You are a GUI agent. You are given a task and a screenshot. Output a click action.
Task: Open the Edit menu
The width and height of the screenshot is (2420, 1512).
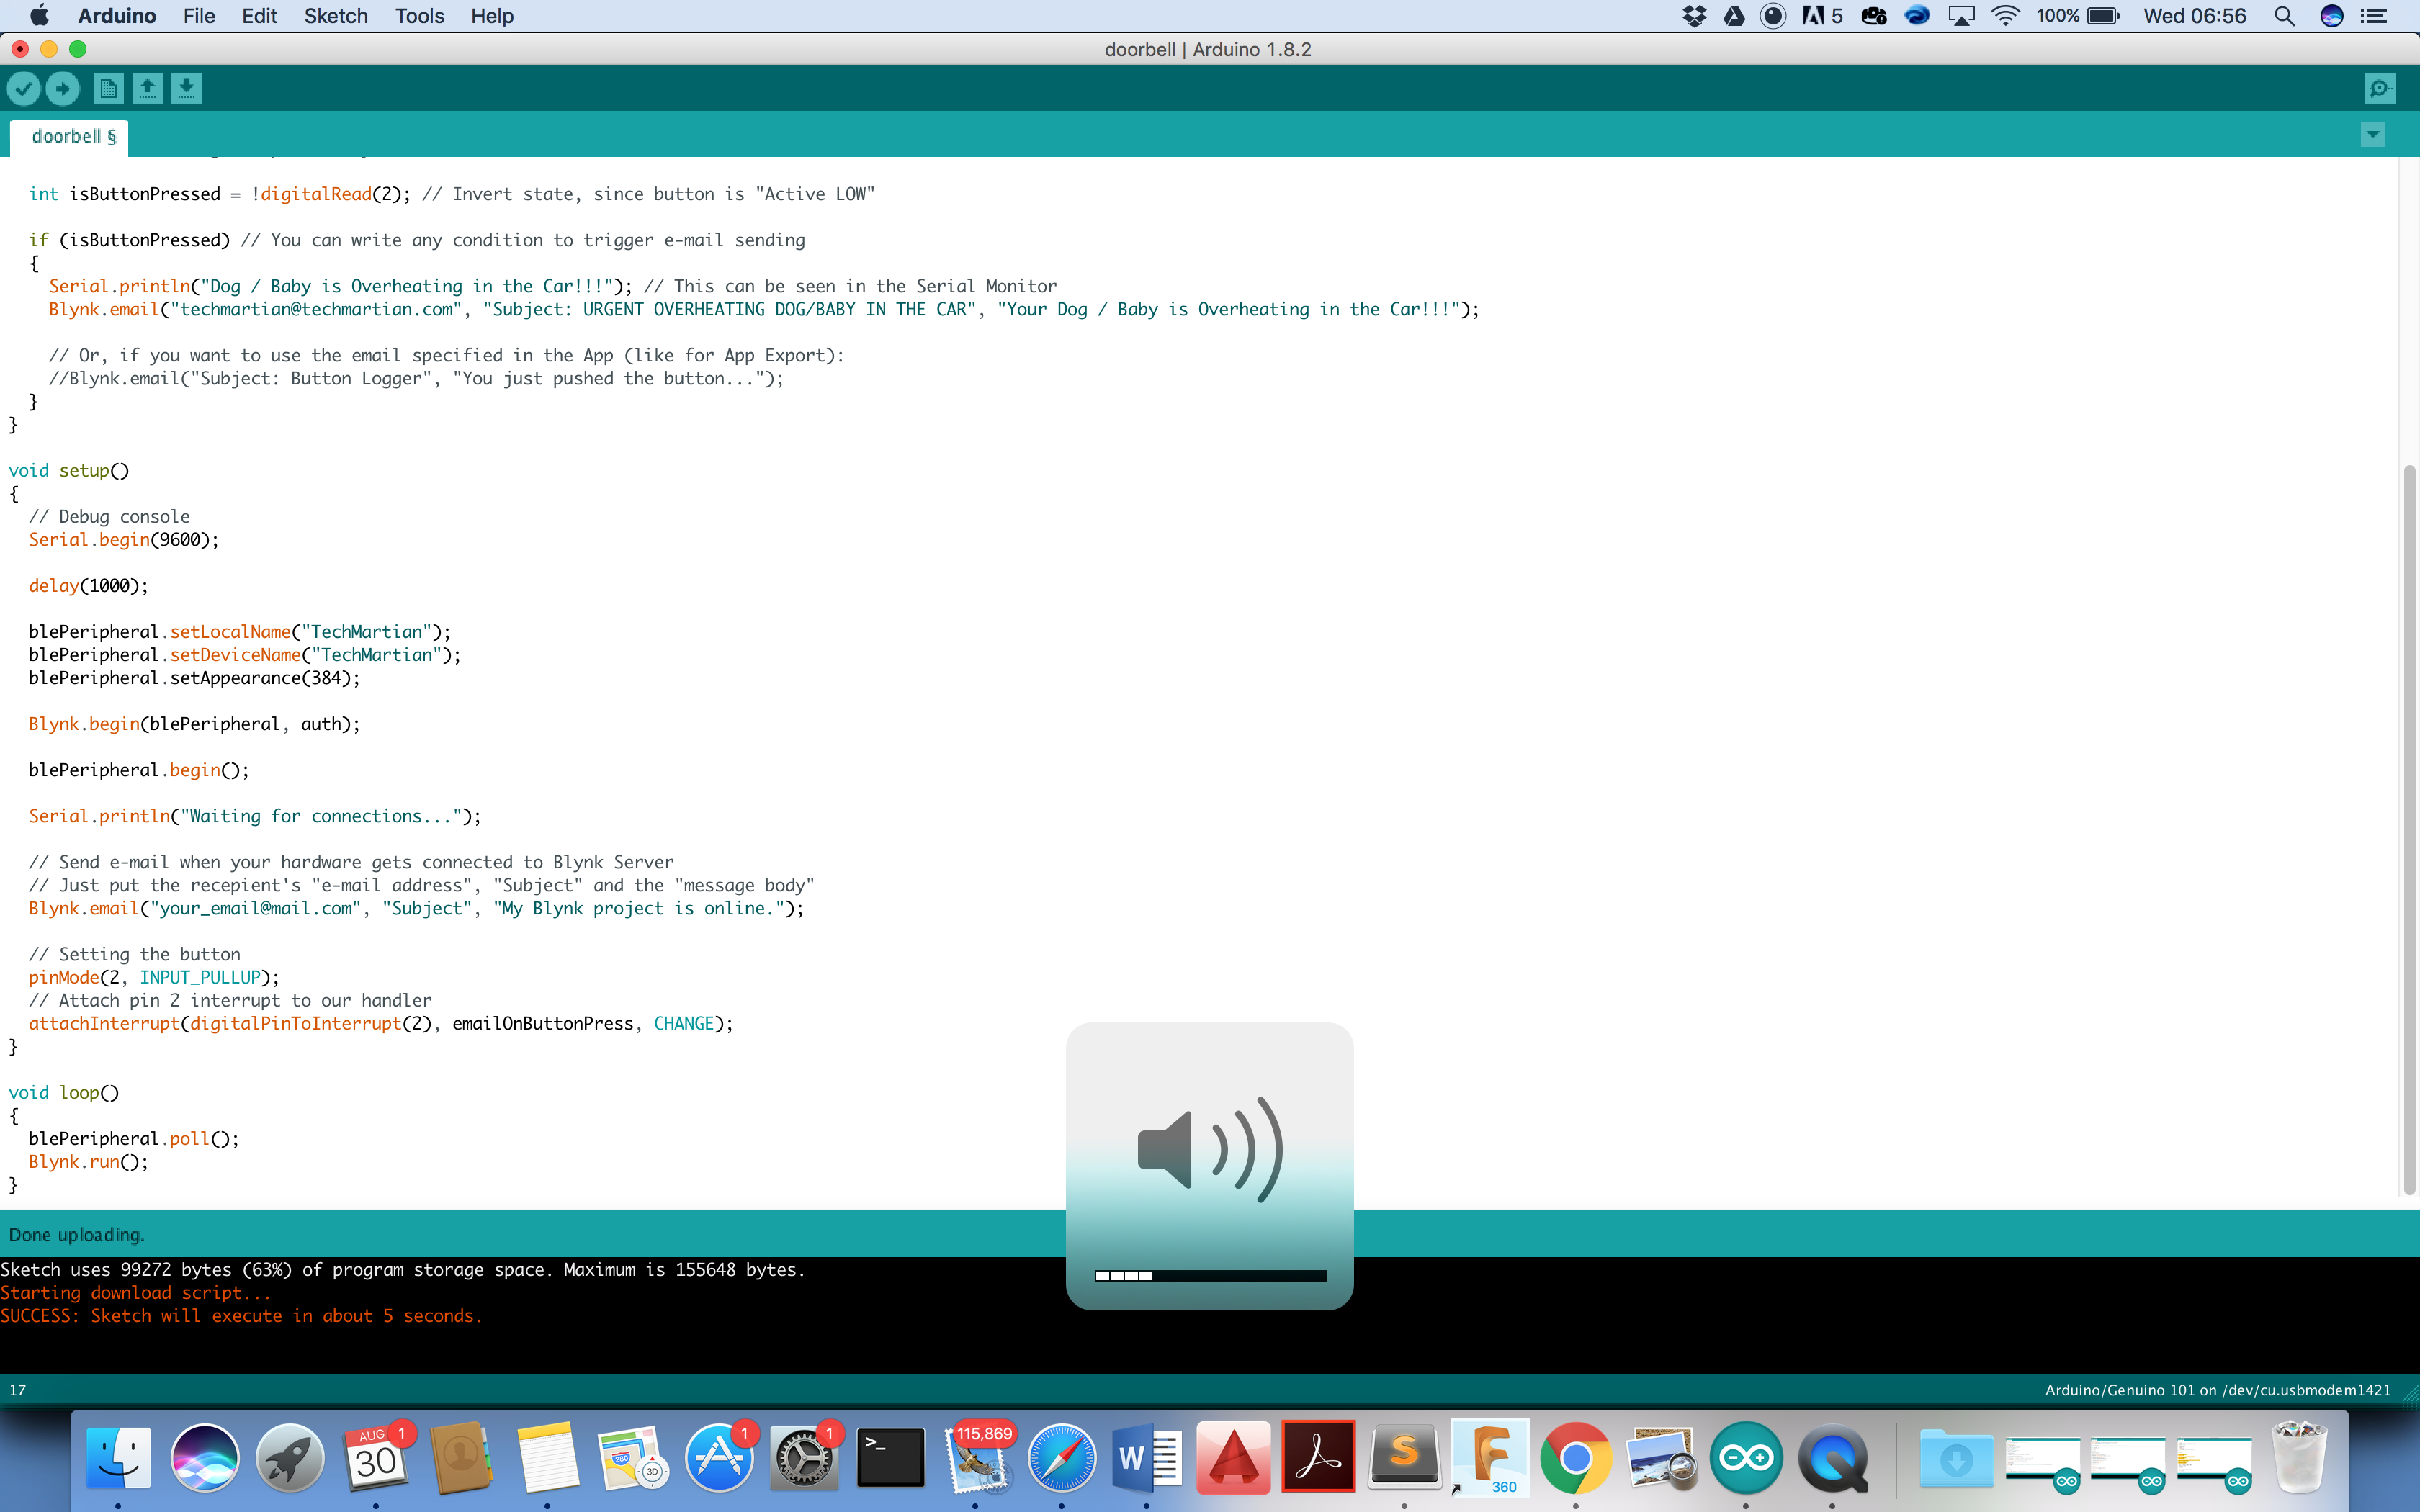(259, 16)
